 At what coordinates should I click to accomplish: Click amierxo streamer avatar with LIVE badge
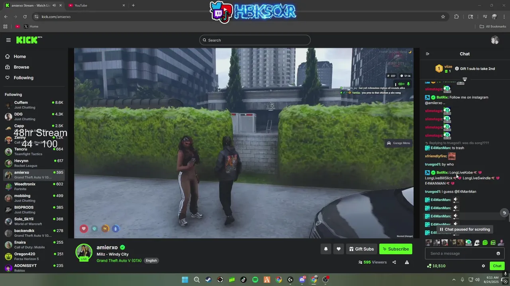pos(84,253)
